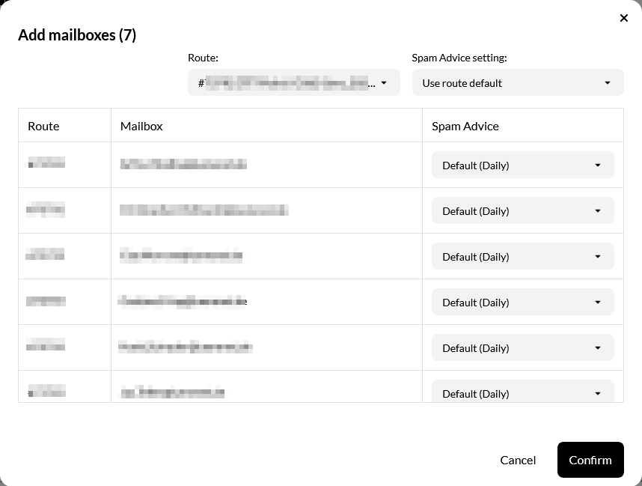Click the chevron on the third row's Default (Daily) dropdown
Image resolution: width=642 pixels, height=486 pixels.
[x=597, y=256]
